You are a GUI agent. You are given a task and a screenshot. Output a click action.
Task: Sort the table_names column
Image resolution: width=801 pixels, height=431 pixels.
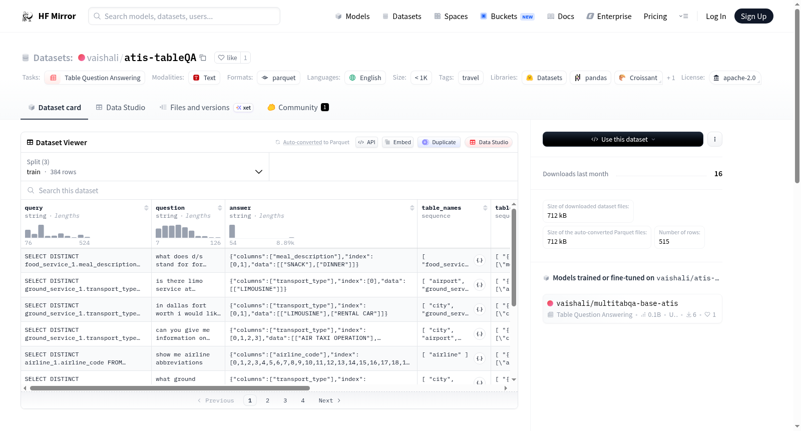(x=485, y=208)
